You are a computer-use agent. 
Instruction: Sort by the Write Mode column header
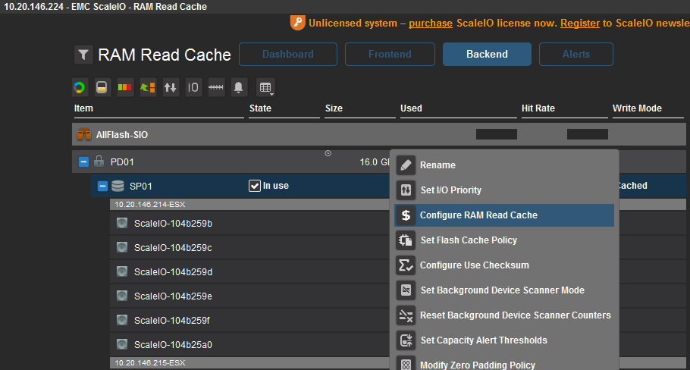(x=637, y=108)
